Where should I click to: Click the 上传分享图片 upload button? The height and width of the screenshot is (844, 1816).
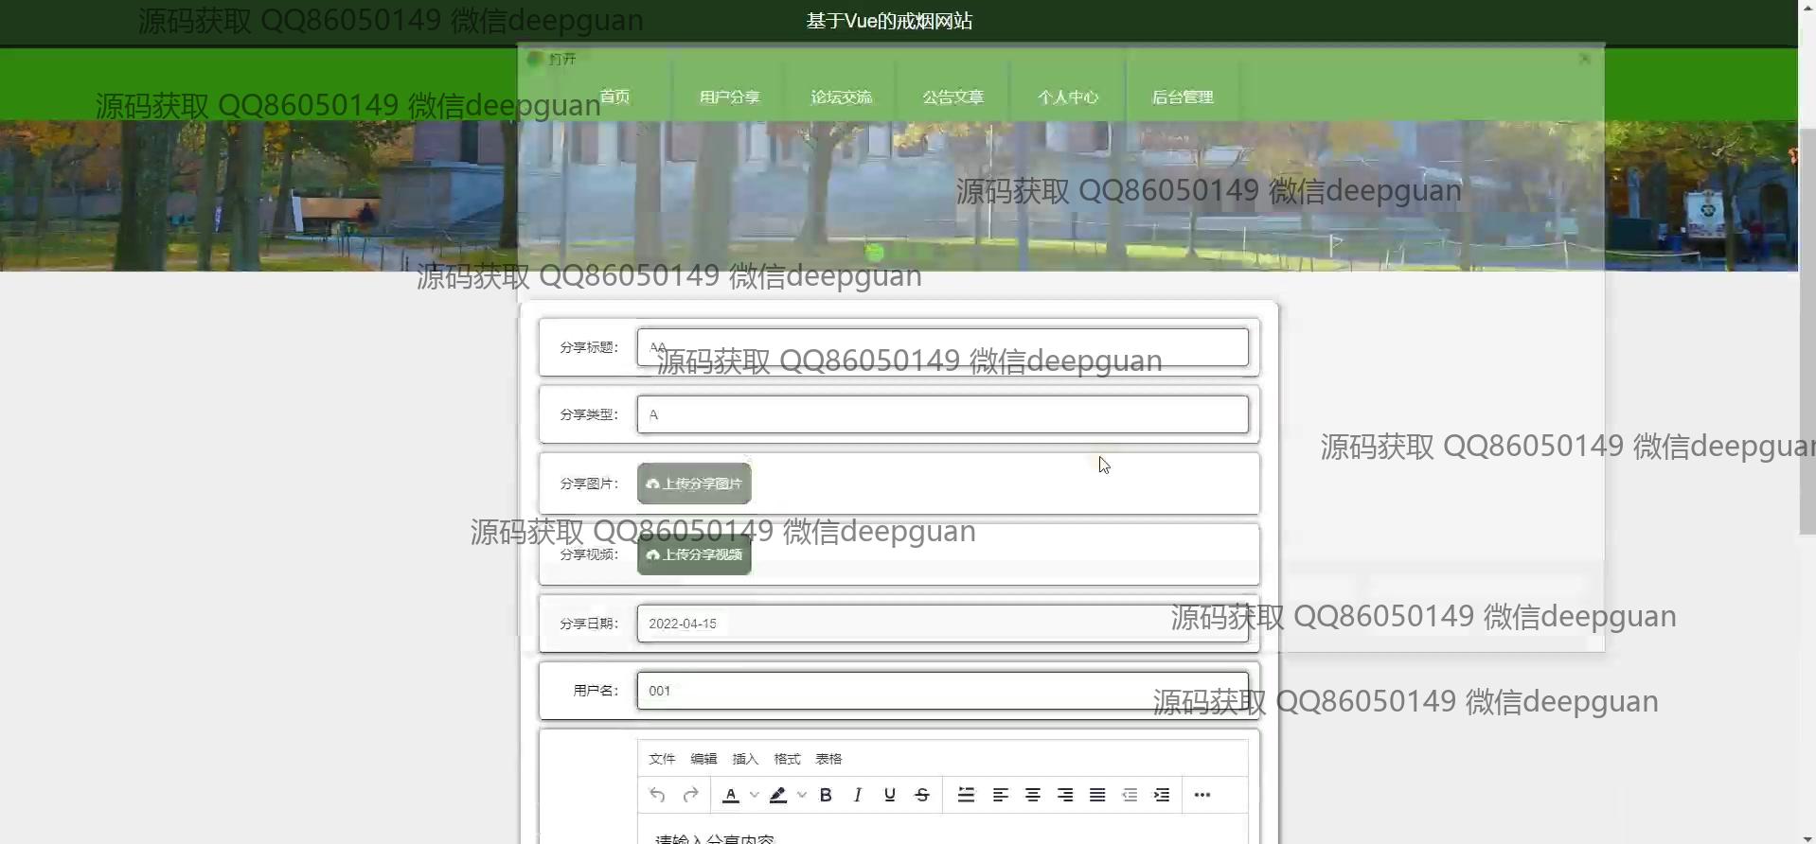(x=694, y=484)
